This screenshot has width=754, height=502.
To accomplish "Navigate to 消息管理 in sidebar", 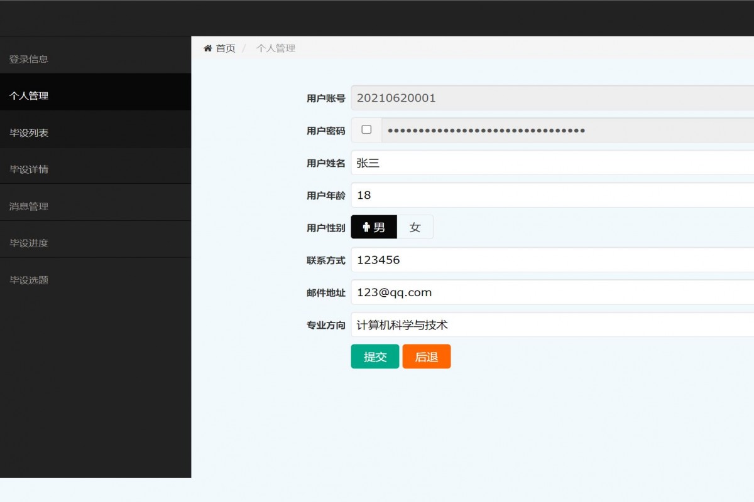I will pos(29,206).
